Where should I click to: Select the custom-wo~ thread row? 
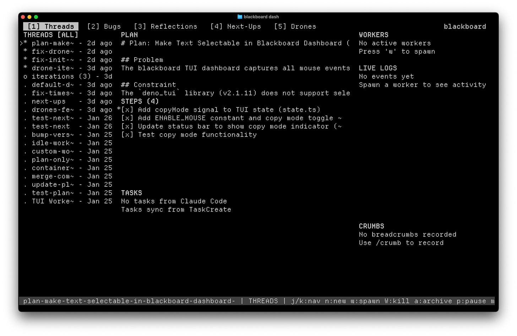[x=68, y=151]
